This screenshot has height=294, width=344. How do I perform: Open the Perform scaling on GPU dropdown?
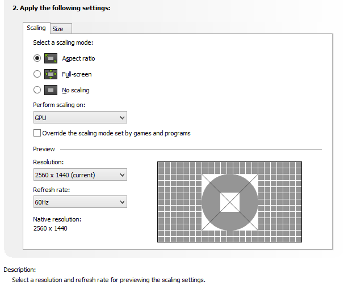coord(79,118)
